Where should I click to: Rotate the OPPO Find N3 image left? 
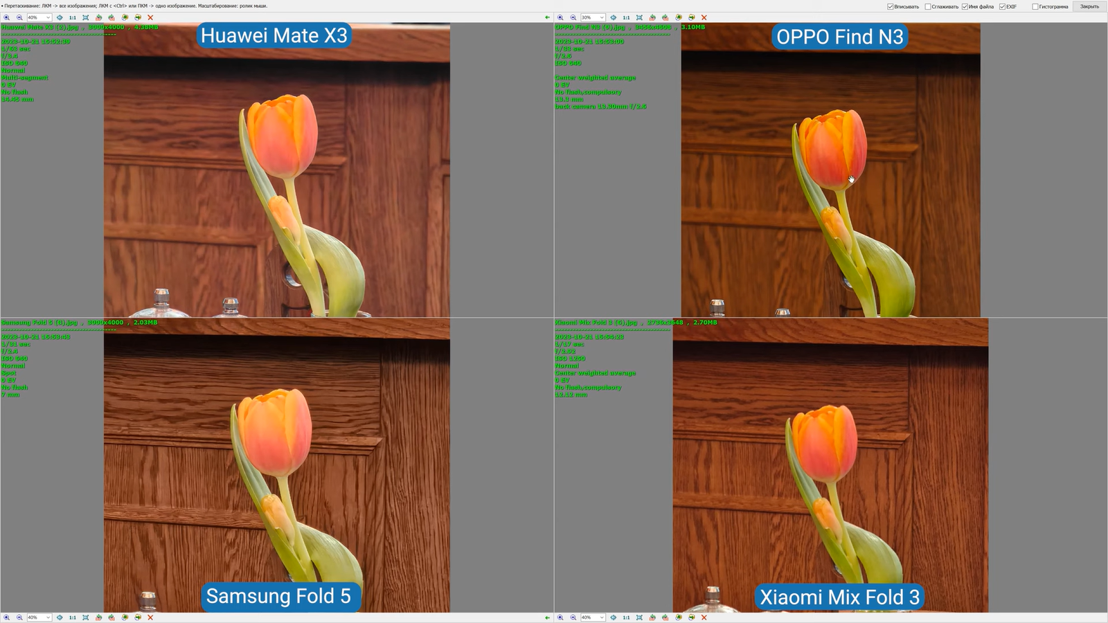point(652,17)
